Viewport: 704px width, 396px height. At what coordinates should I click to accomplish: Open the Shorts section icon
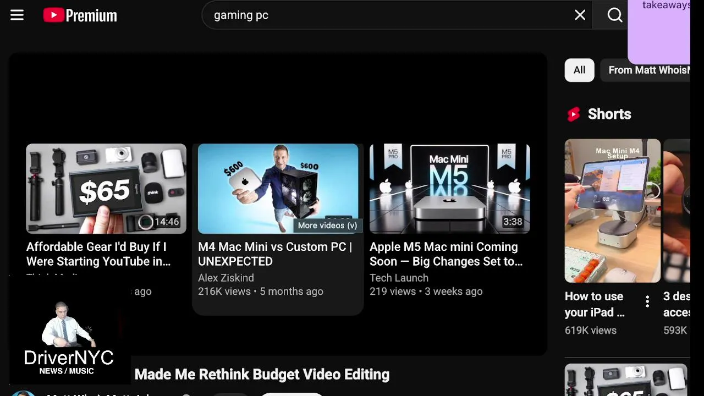coord(574,114)
